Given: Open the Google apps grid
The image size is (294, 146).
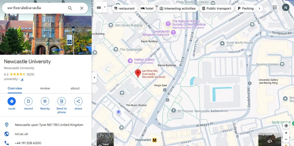Looking at the screenshot, I should pyautogui.click(x=275, y=7).
